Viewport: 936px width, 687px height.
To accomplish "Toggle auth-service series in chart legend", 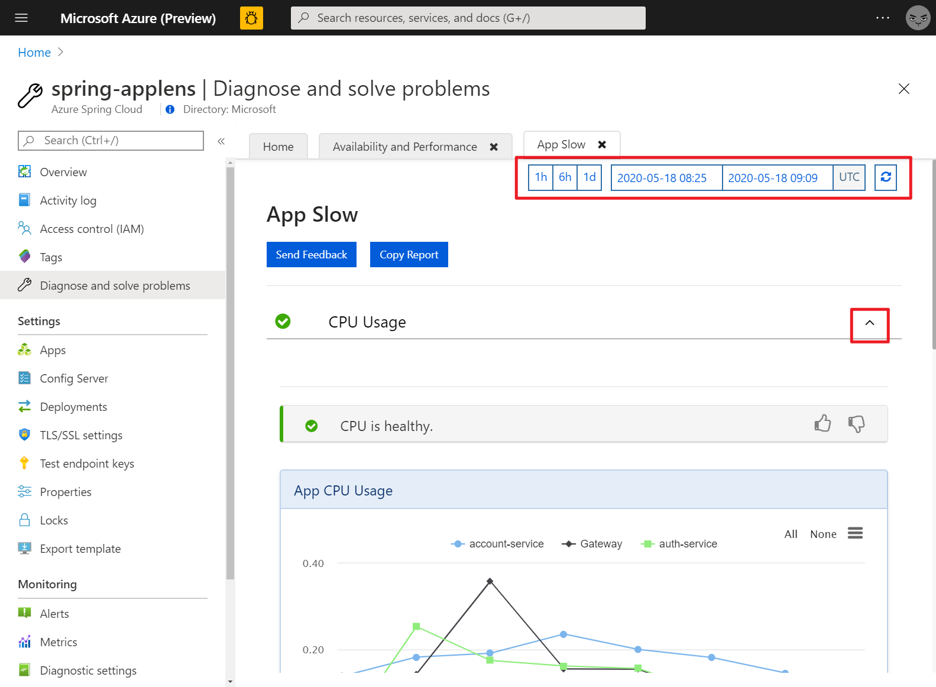I will click(x=679, y=544).
